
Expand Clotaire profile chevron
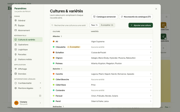[x=40, y=103]
